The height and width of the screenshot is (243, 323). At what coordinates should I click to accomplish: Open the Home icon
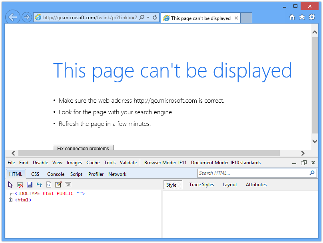click(292, 17)
